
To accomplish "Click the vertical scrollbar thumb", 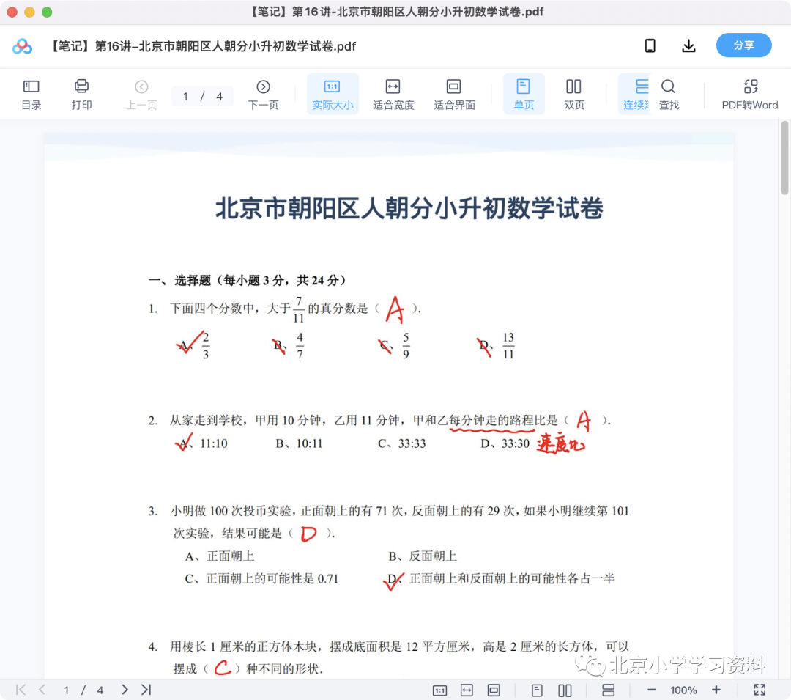I will click(784, 158).
